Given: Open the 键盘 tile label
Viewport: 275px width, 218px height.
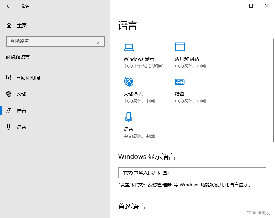Looking at the screenshot, I should [x=180, y=95].
